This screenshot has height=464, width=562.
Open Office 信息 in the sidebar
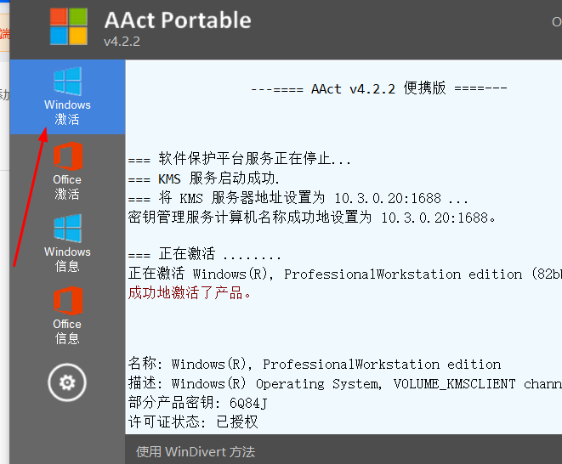tap(67, 316)
